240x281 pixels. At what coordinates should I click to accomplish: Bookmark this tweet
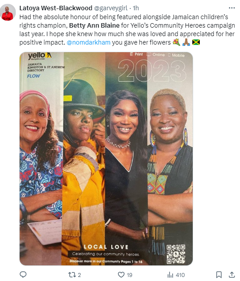click(x=219, y=275)
